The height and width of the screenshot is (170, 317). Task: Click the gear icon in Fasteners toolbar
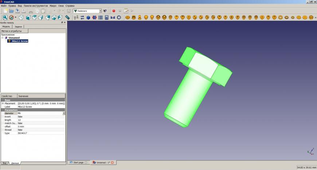pos(119,17)
